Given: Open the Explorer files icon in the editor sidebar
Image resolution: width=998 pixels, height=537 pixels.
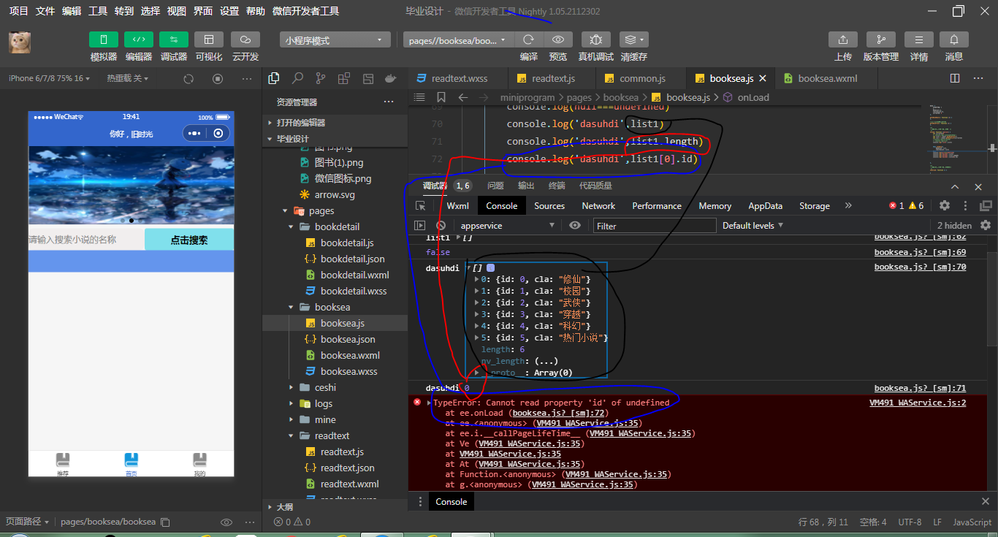Looking at the screenshot, I should tap(274, 78).
